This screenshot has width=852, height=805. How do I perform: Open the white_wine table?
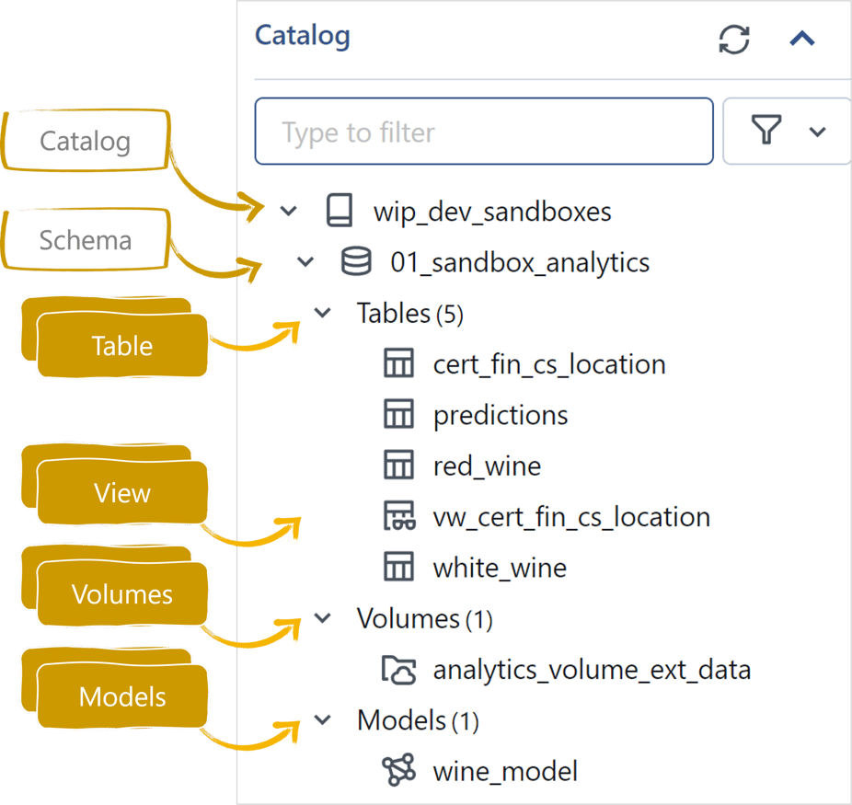500,568
